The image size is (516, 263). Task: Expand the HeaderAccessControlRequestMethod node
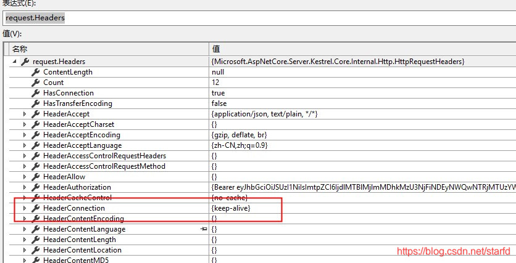tap(24, 166)
